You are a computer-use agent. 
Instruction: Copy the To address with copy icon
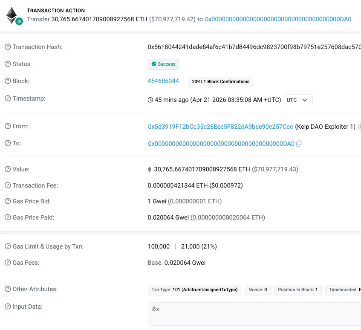pyautogui.click(x=299, y=143)
